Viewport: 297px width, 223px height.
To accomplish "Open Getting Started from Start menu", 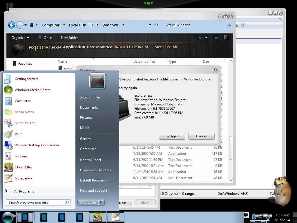I will coord(26,79).
